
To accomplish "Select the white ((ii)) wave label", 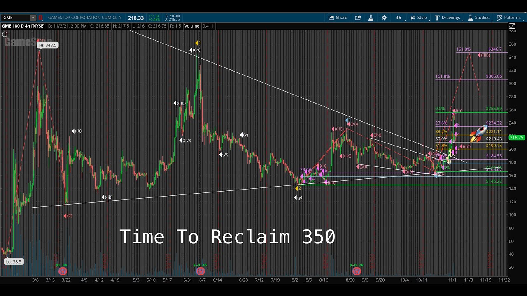I will tap(107, 197).
